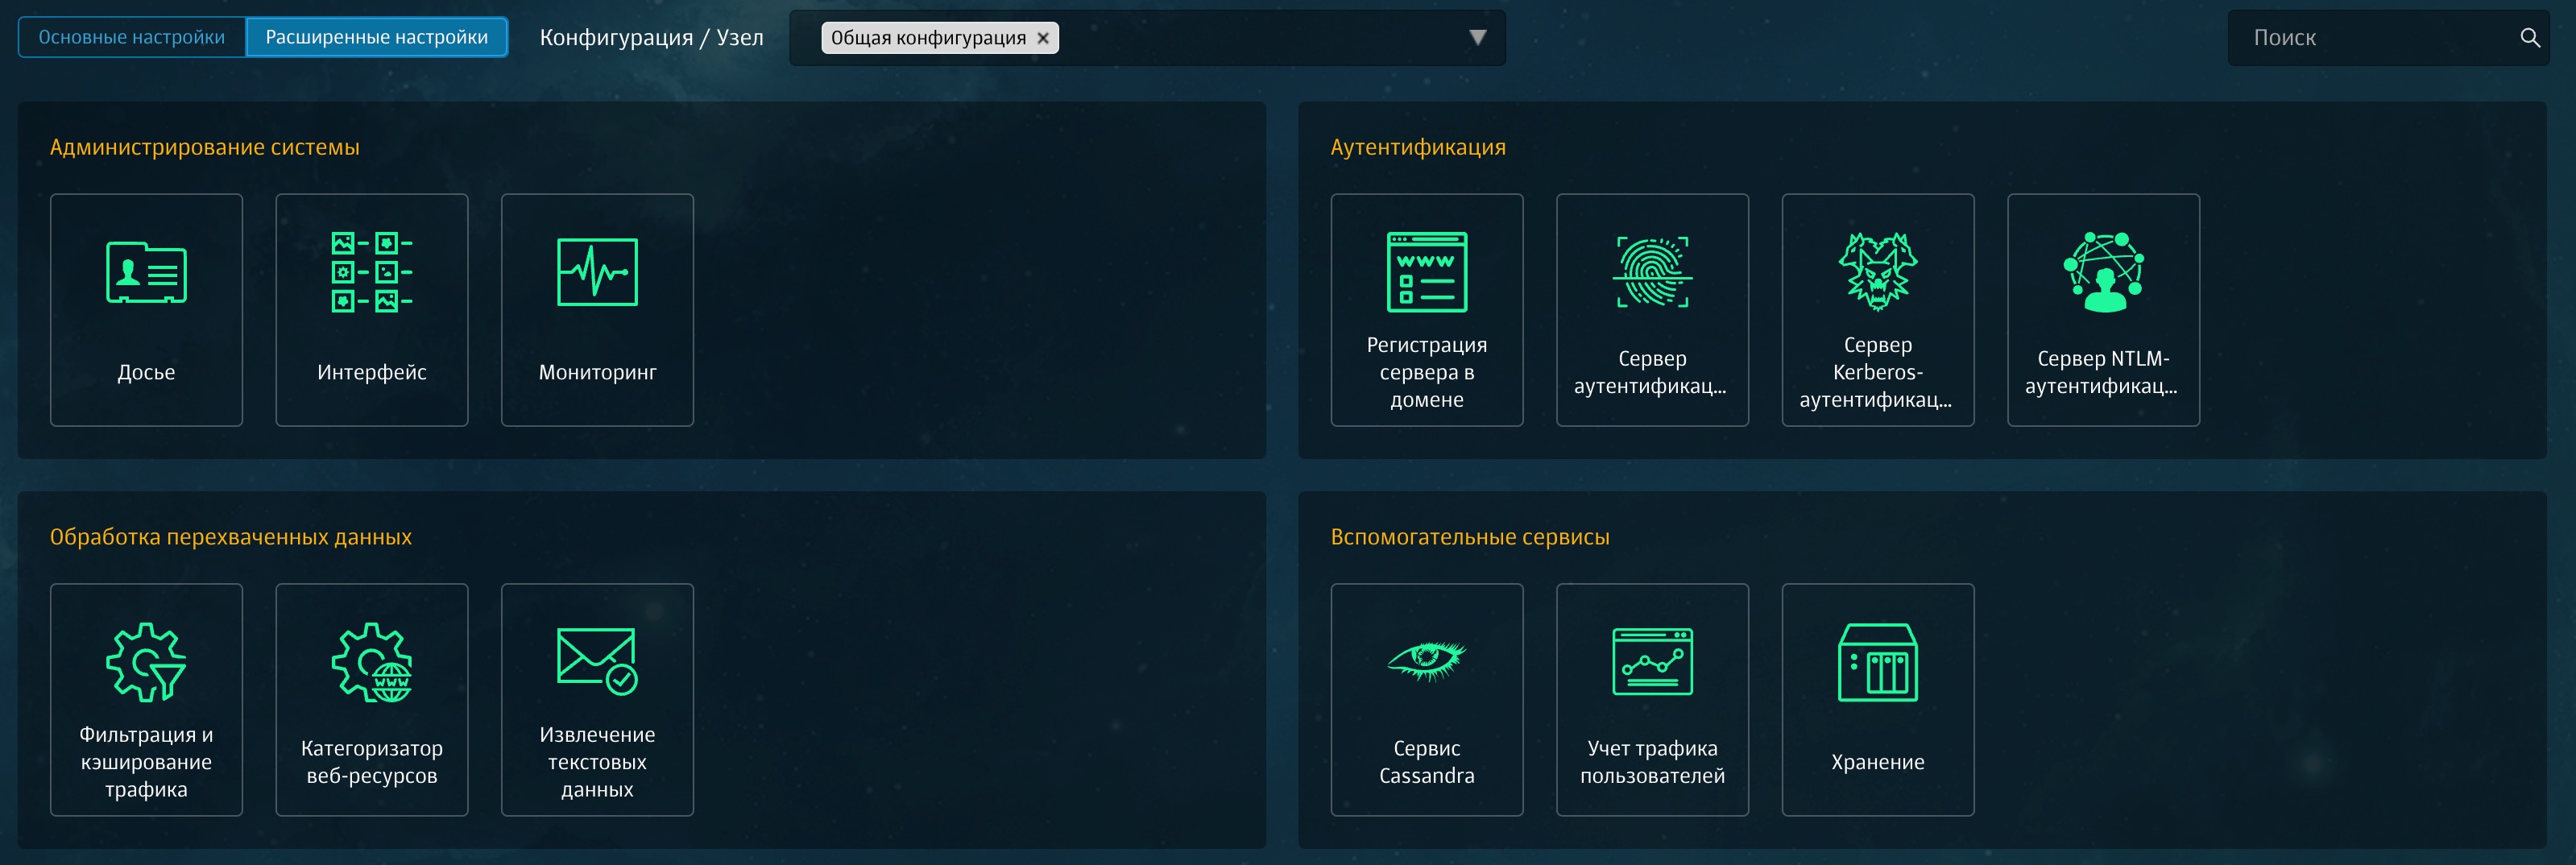The image size is (2576, 865).
Task: Switch to Расширенные настройки tab
Action: pyautogui.click(x=377, y=37)
